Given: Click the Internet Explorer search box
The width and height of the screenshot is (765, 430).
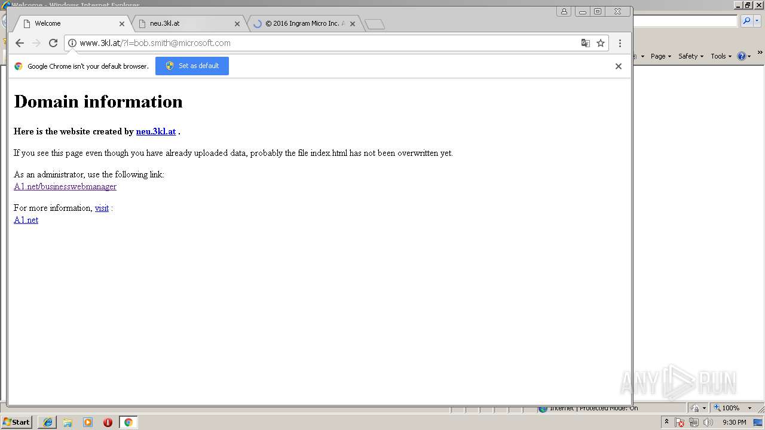Looking at the screenshot, I should [685, 21].
